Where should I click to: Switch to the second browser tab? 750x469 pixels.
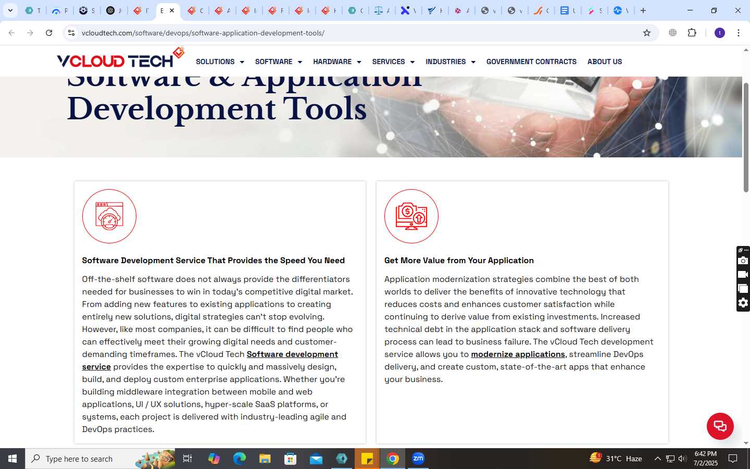click(60, 10)
